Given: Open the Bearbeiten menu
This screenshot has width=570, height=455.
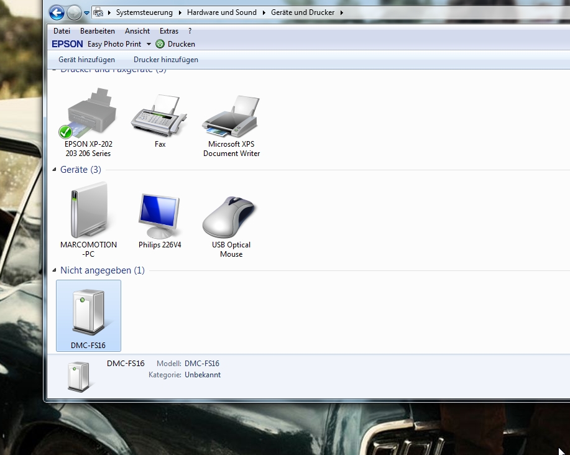Looking at the screenshot, I should pyautogui.click(x=98, y=31).
